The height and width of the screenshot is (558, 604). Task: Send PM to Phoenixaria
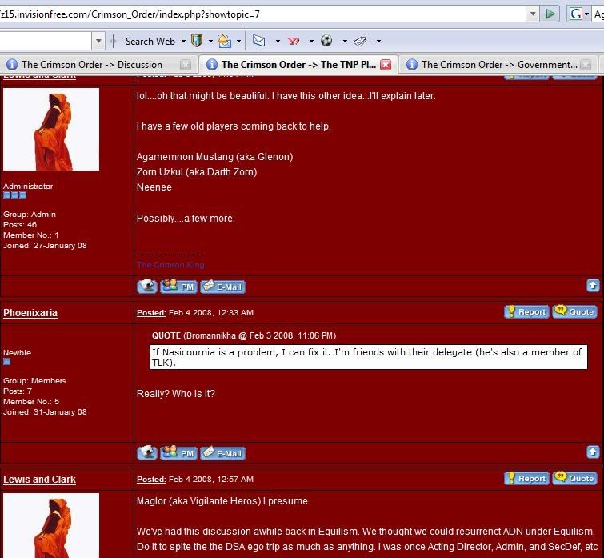point(178,453)
